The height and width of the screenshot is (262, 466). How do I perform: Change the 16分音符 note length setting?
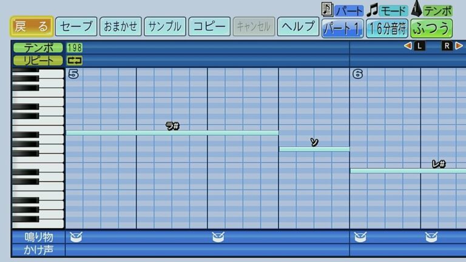click(387, 28)
